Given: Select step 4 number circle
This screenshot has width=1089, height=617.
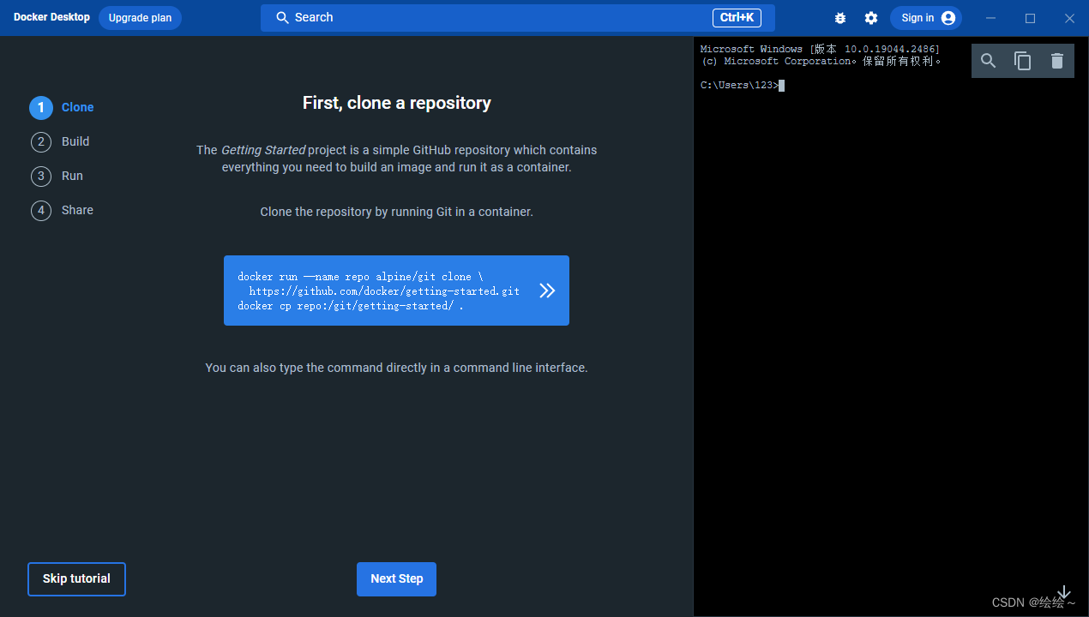Looking at the screenshot, I should [41, 210].
